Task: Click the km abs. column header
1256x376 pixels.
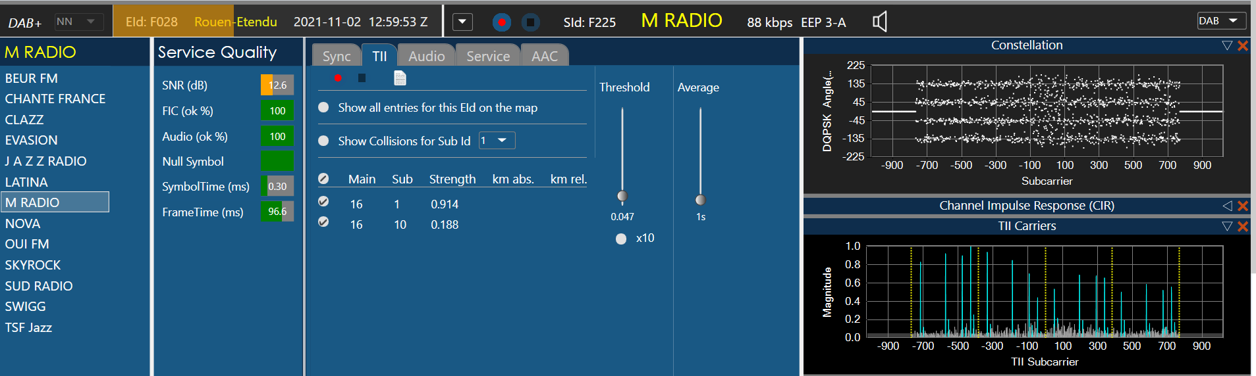Action: pos(513,179)
